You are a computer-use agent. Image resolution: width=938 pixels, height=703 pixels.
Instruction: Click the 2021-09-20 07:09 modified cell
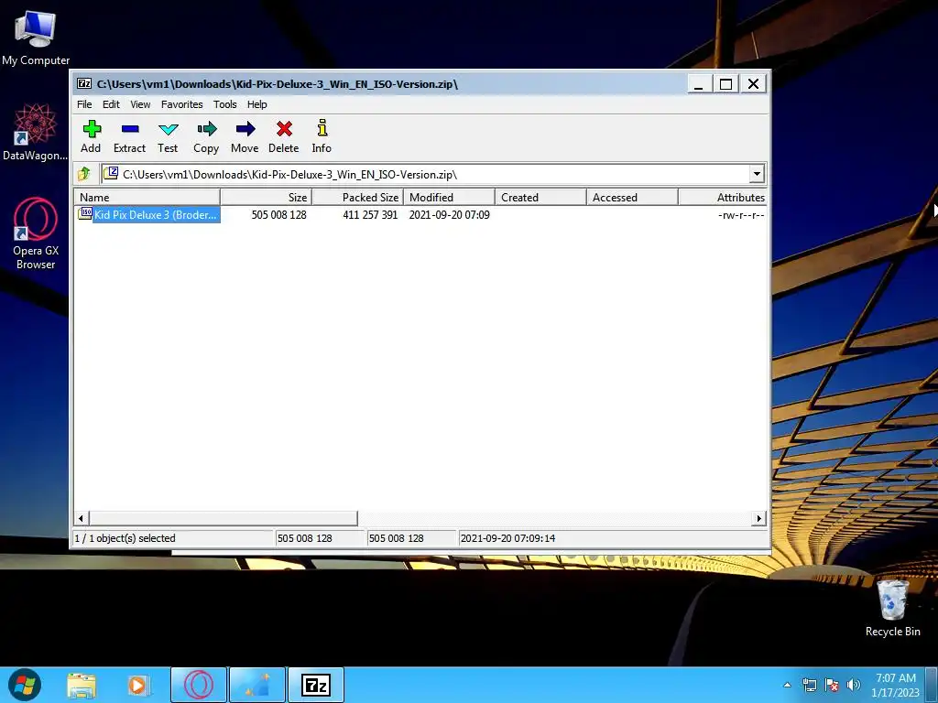[449, 214]
